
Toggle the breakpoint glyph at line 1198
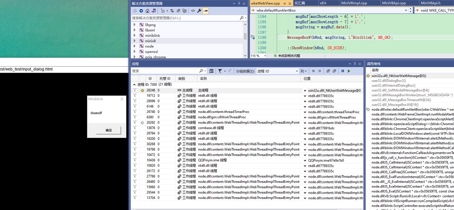pos(253,37)
